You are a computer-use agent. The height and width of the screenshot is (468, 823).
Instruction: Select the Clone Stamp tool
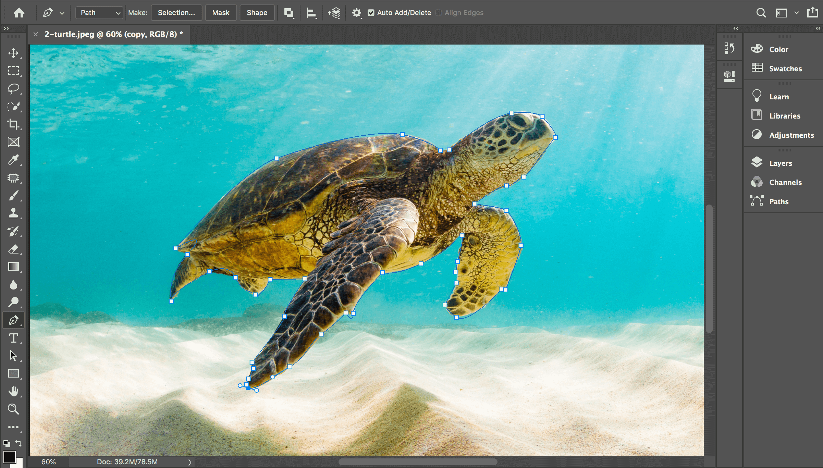pos(13,213)
